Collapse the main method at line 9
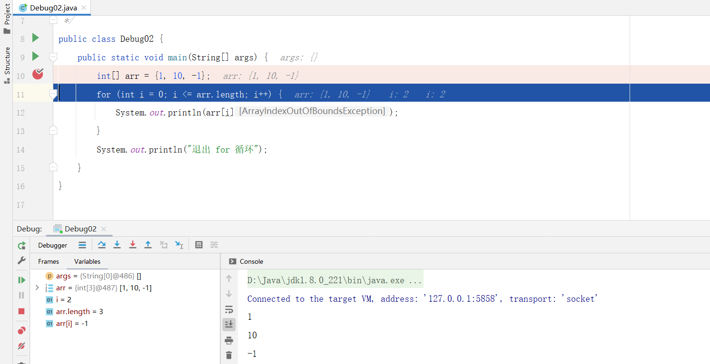 coord(53,57)
